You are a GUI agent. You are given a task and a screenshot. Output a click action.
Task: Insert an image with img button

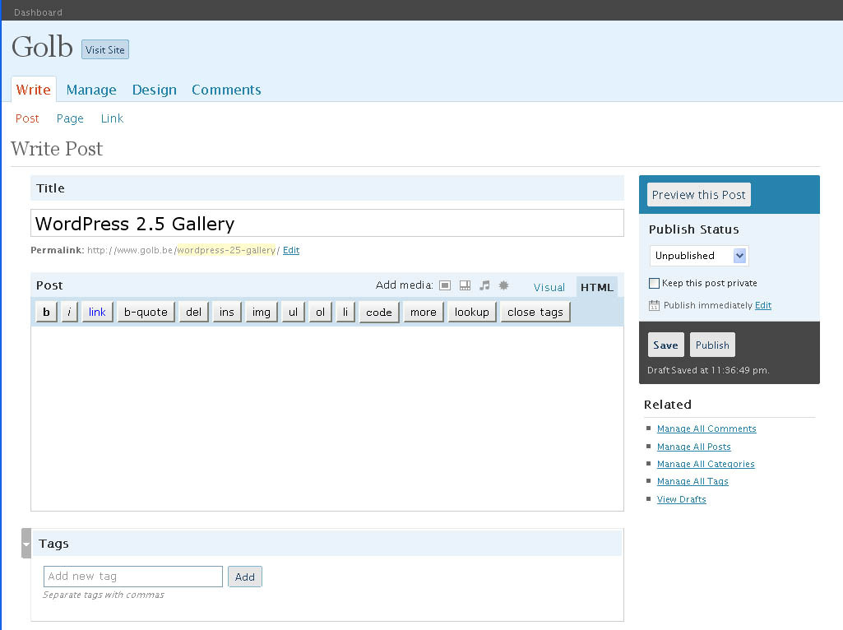click(262, 312)
